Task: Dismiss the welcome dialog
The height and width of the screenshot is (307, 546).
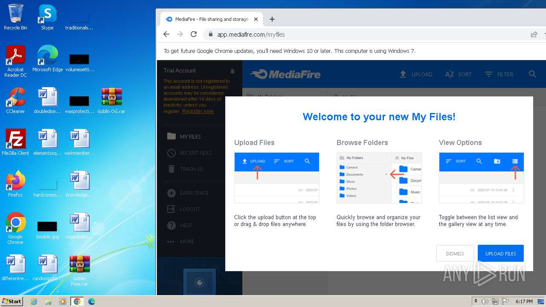Action: (x=455, y=253)
